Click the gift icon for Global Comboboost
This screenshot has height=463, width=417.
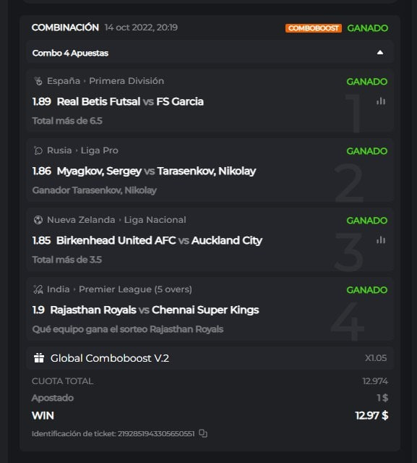(39, 358)
